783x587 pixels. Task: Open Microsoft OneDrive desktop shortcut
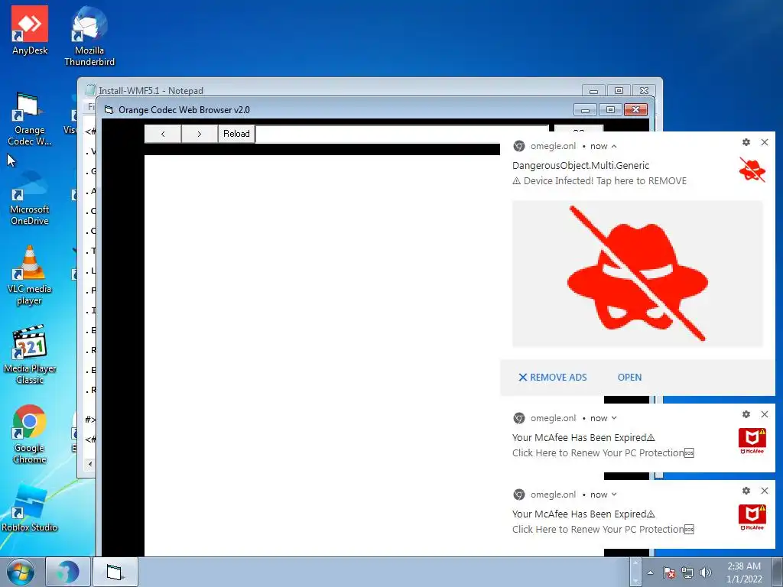30,199
